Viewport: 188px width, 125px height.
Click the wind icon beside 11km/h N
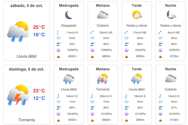(x=59, y=32)
